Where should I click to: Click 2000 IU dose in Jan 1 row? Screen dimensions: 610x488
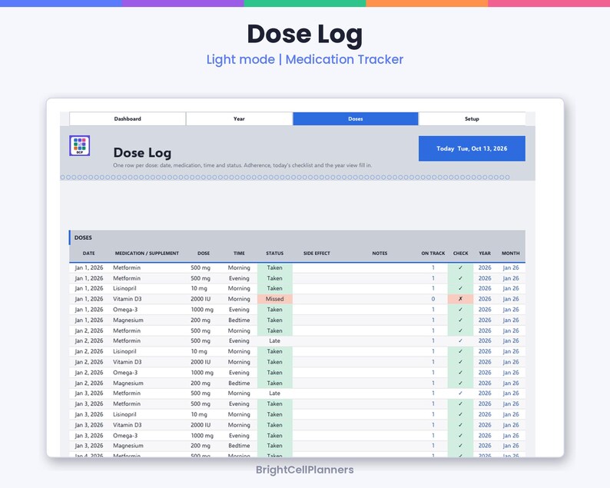201,299
